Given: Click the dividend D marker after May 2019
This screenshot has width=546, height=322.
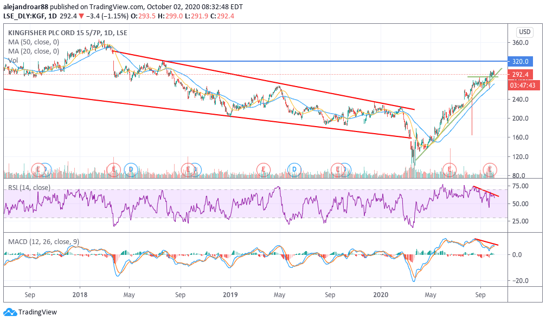Looking at the screenshot, I should [294, 170].
